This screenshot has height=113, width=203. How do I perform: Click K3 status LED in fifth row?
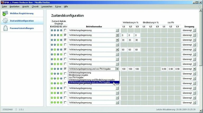[55, 50]
